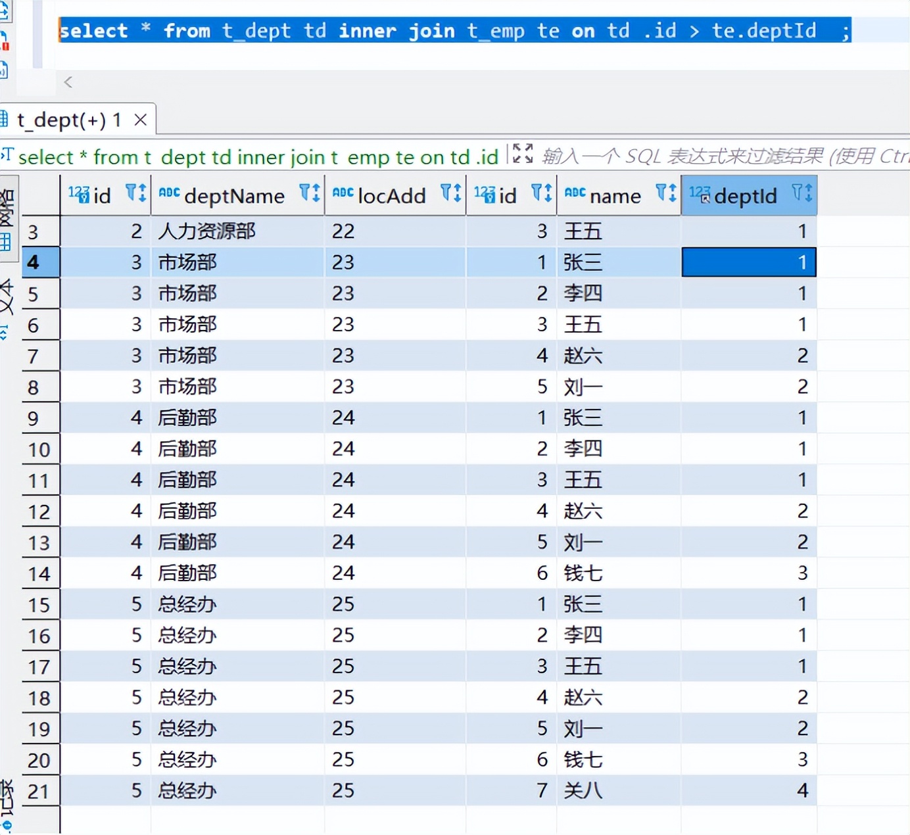Click the deptName column header
The image size is (910, 835).
(x=237, y=195)
